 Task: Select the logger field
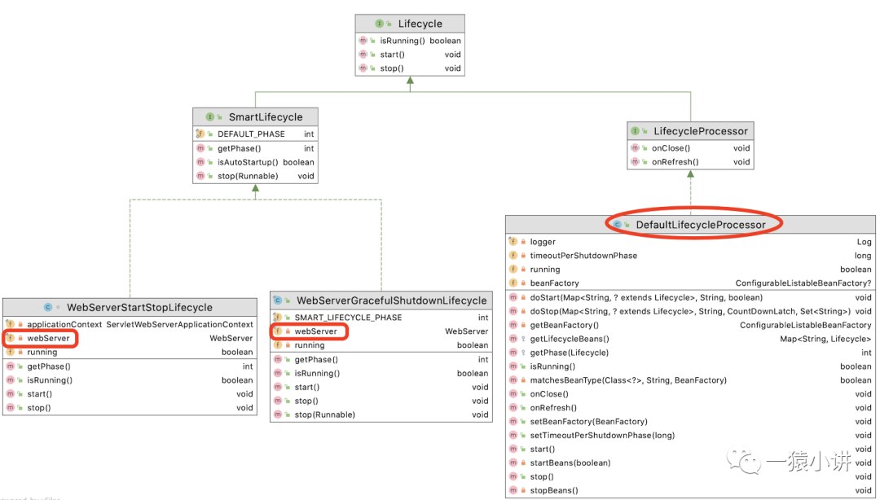coord(690,241)
